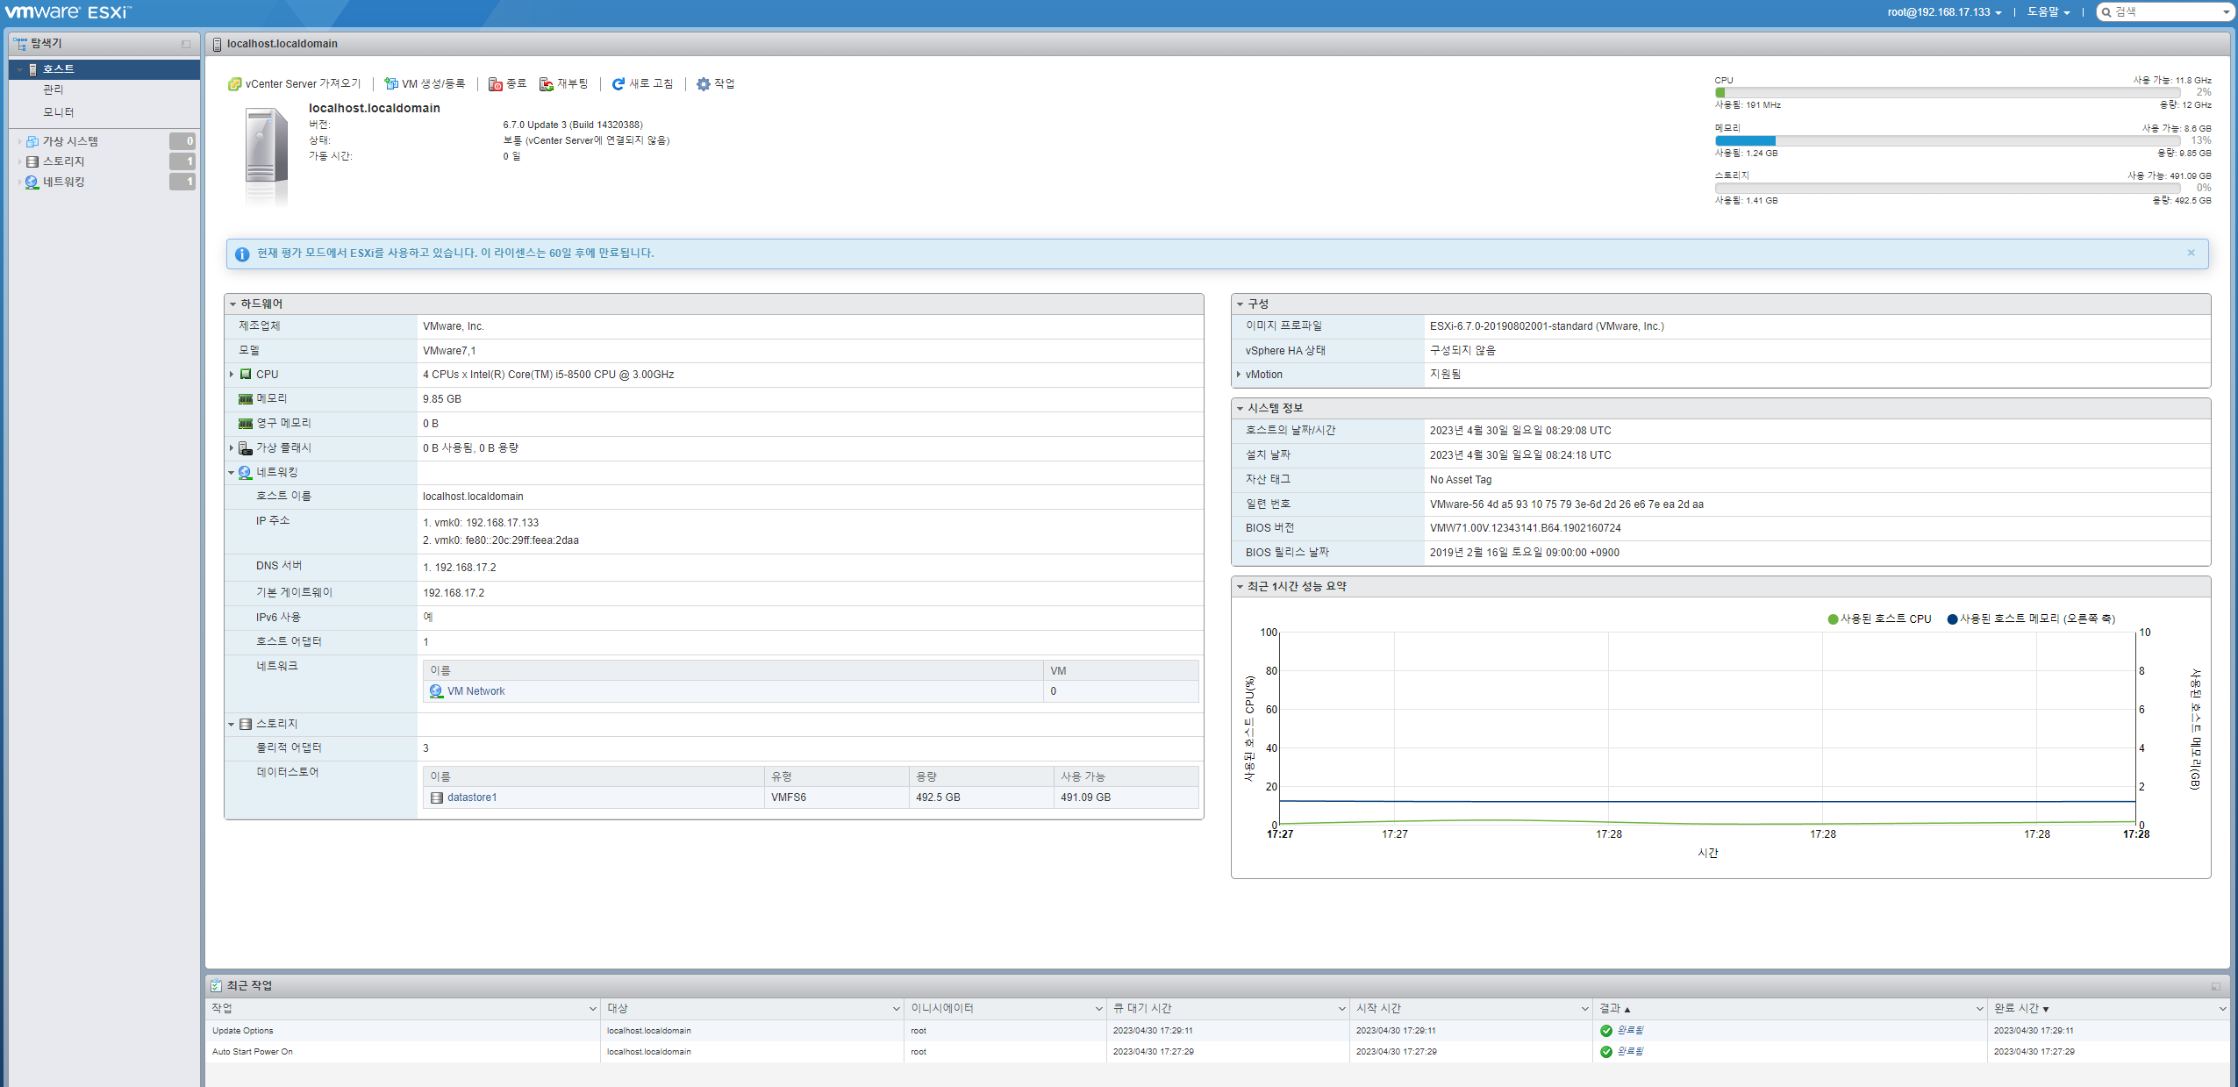Click the host reboot icon
This screenshot has width=2238, height=1087.
click(547, 84)
